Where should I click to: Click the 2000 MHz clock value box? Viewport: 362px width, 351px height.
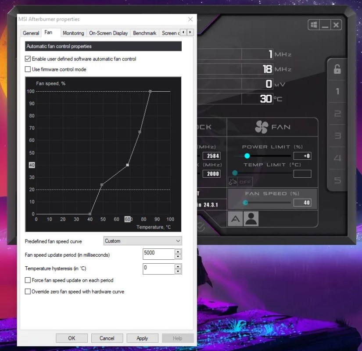click(211, 174)
